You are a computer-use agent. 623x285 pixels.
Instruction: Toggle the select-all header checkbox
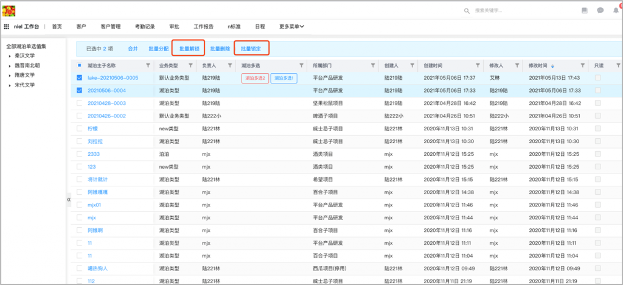(x=79, y=65)
